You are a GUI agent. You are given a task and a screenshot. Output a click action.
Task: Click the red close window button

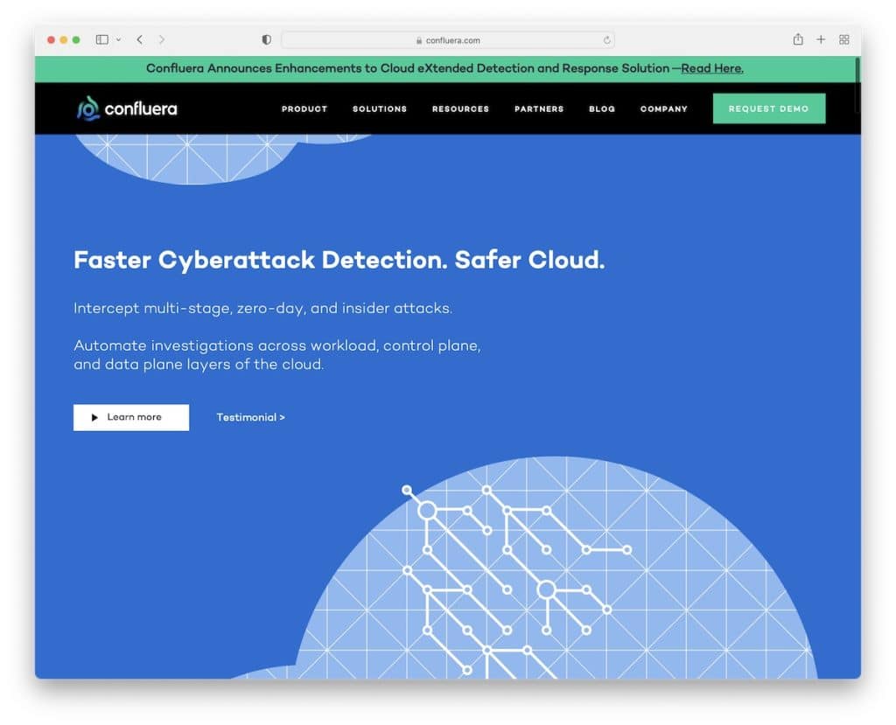52,39
